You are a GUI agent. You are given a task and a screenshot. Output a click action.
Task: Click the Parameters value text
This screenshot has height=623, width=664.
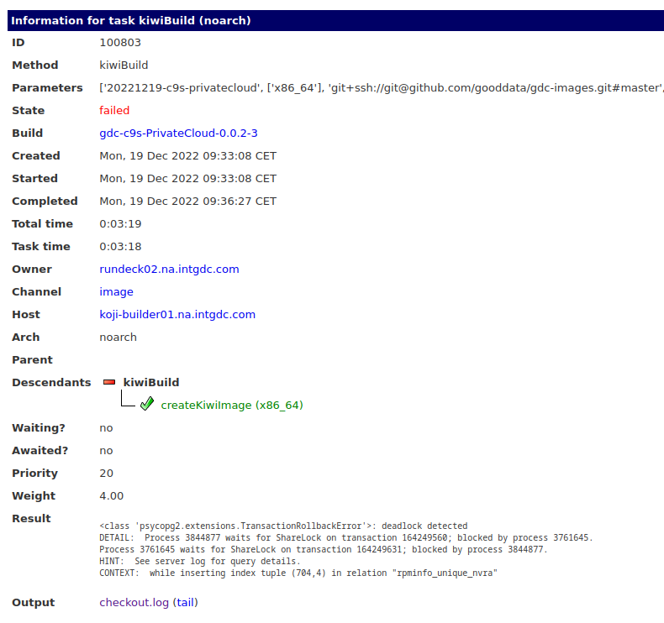coord(381,88)
